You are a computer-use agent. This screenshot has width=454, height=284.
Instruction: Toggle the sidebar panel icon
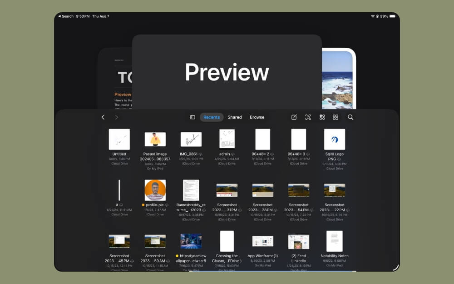(x=192, y=117)
